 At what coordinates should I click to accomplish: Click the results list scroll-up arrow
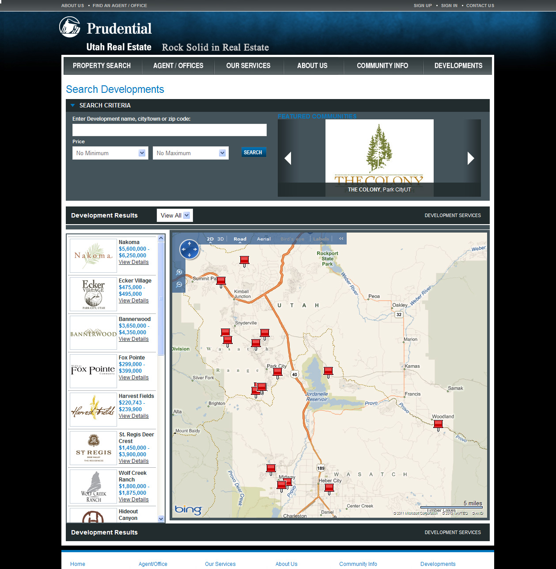pos(161,238)
